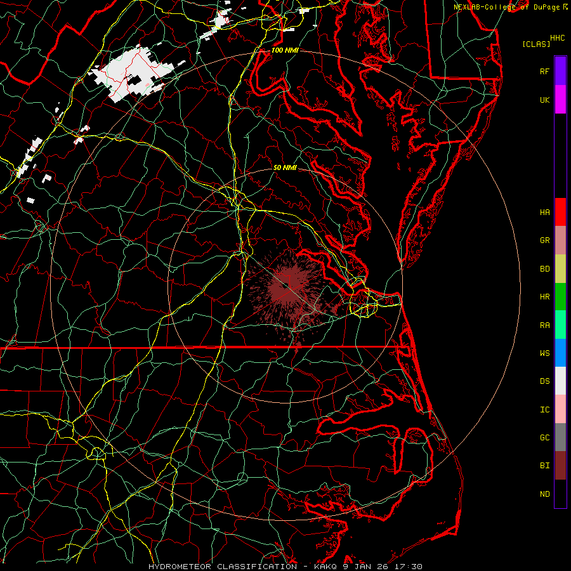
Task: Select the GR pink-brown legend swatch
Action: point(560,240)
